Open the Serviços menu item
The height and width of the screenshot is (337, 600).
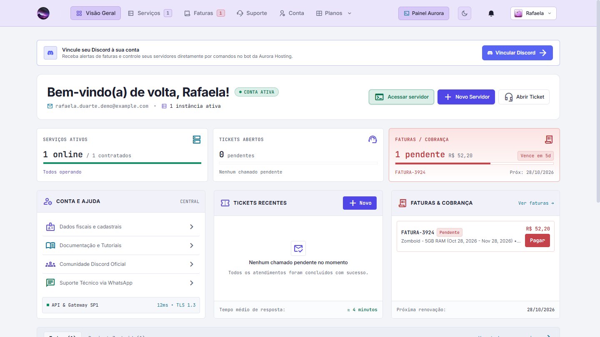point(150,13)
